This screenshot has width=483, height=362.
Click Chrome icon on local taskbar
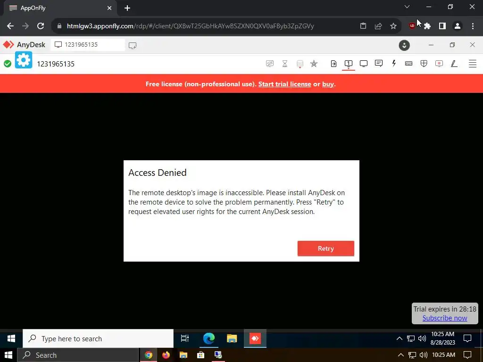(x=149, y=355)
